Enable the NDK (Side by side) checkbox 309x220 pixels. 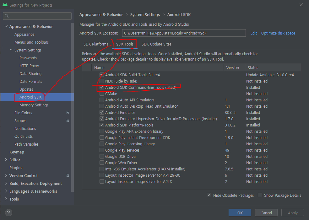(x=102, y=81)
